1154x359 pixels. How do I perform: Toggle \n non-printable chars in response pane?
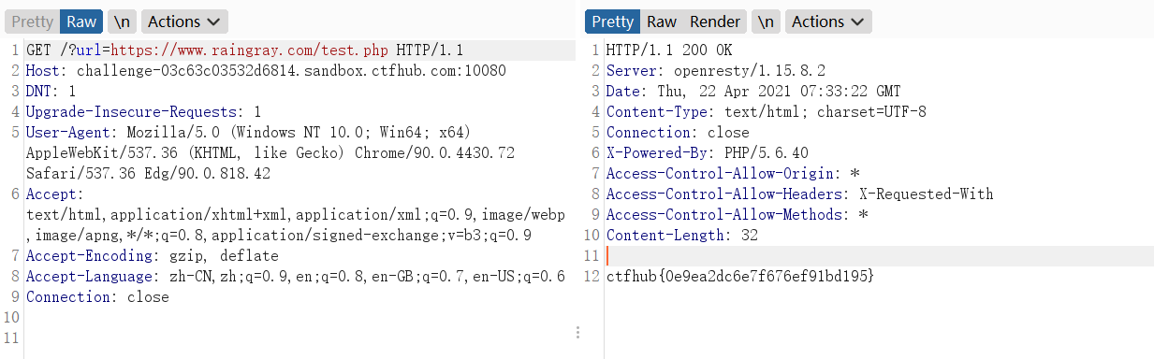click(767, 22)
